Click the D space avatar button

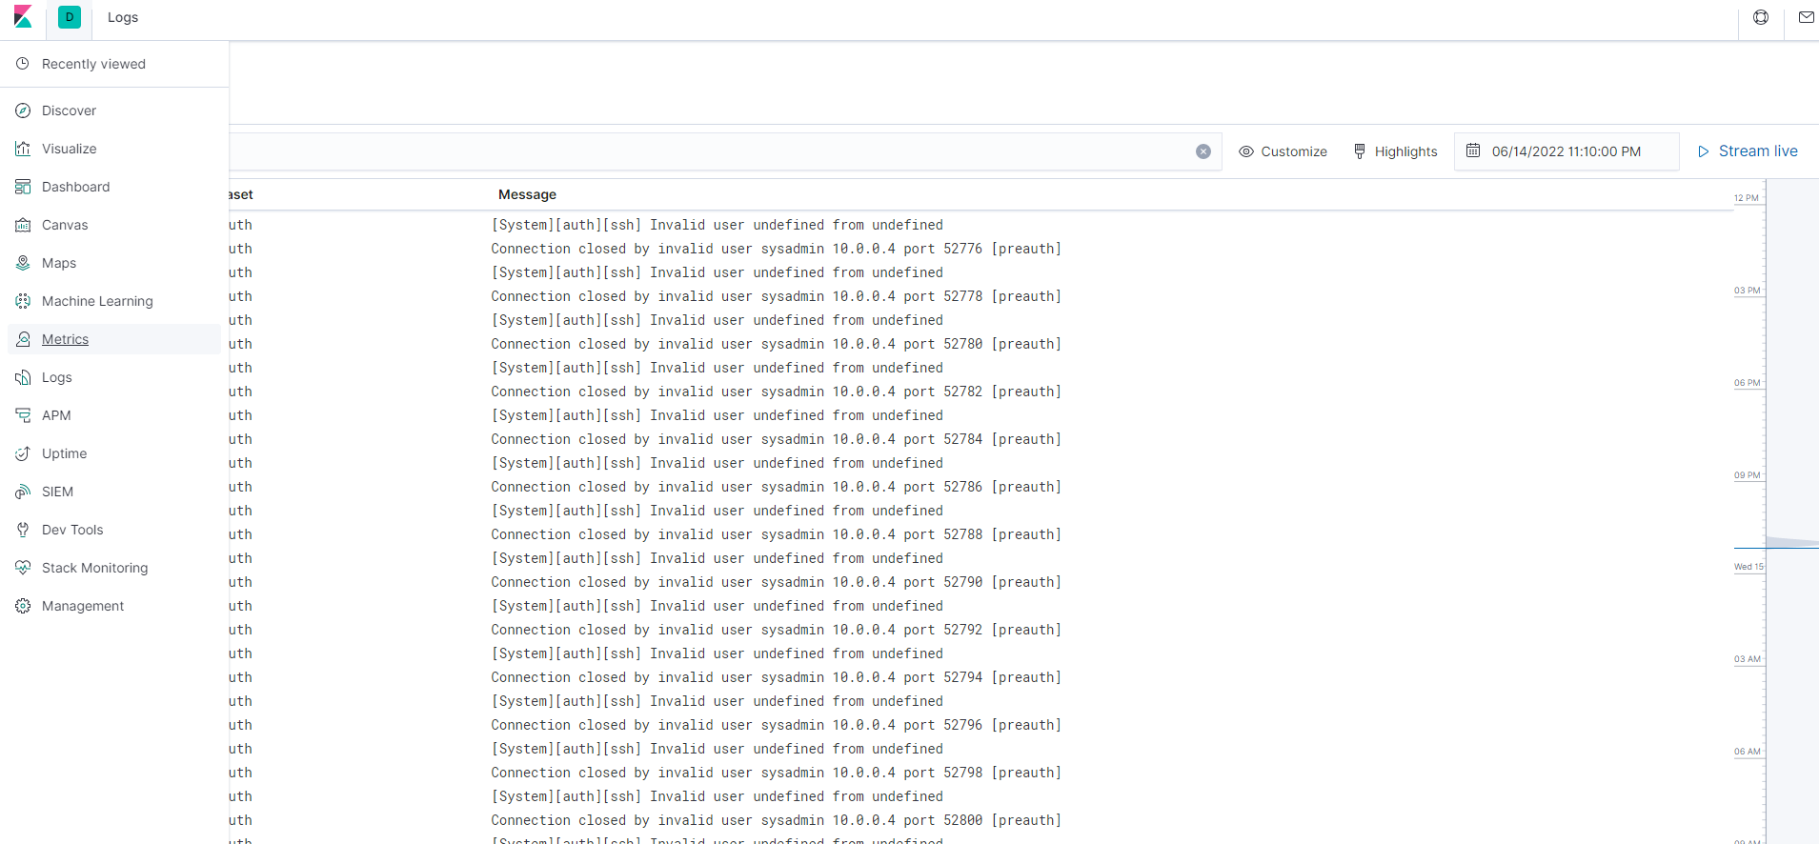pyautogui.click(x=70, y=17)
